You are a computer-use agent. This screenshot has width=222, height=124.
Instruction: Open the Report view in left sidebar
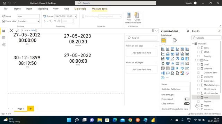(4, 31)
